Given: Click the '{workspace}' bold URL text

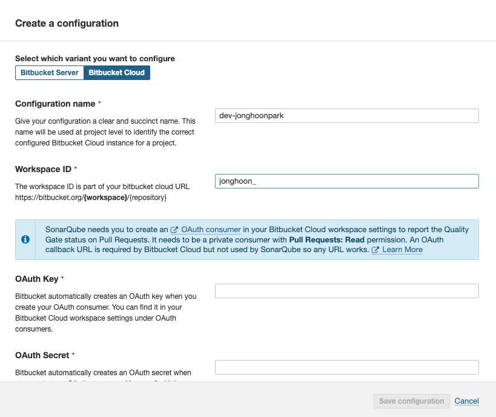Looking at the screenshot, I should 105,198.
